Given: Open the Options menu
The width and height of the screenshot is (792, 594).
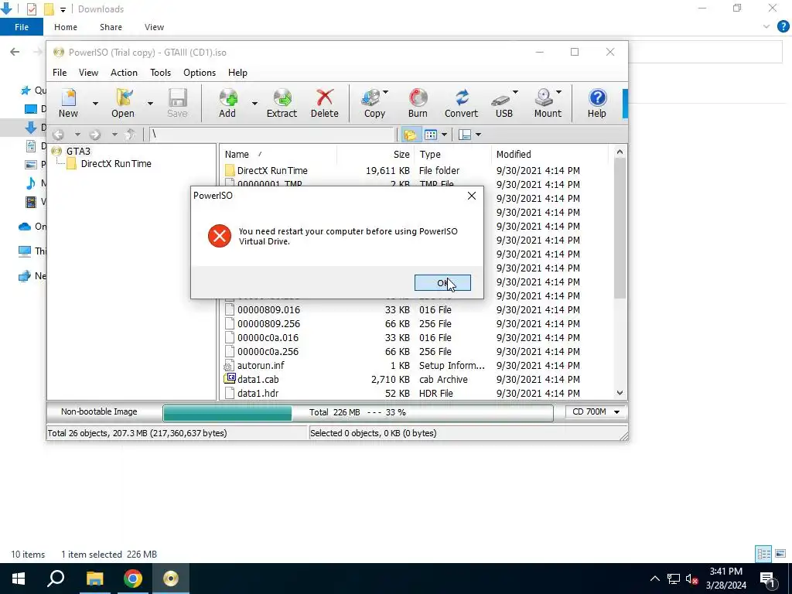Looking at the screenshot, I should point(200,72).
